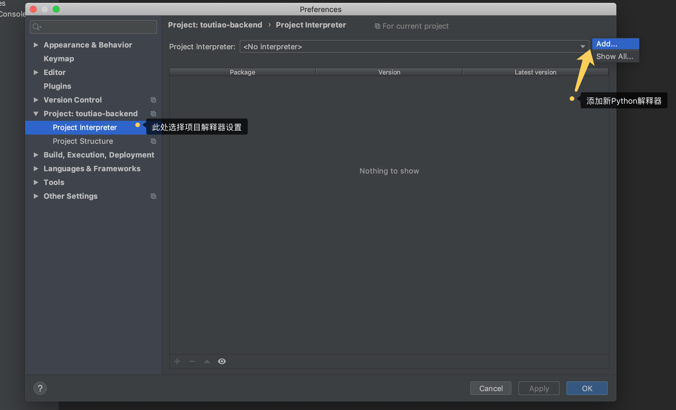Open help with the question mark button
This screenshot has width=676, height=410.
point(40,388)
